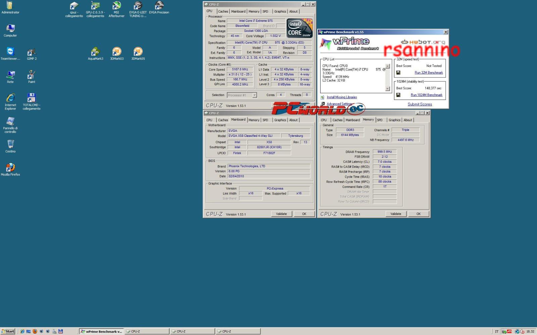Click the Run 1024M Benchmark link
This screenshot has height=335, width=537.
[427, 95]
